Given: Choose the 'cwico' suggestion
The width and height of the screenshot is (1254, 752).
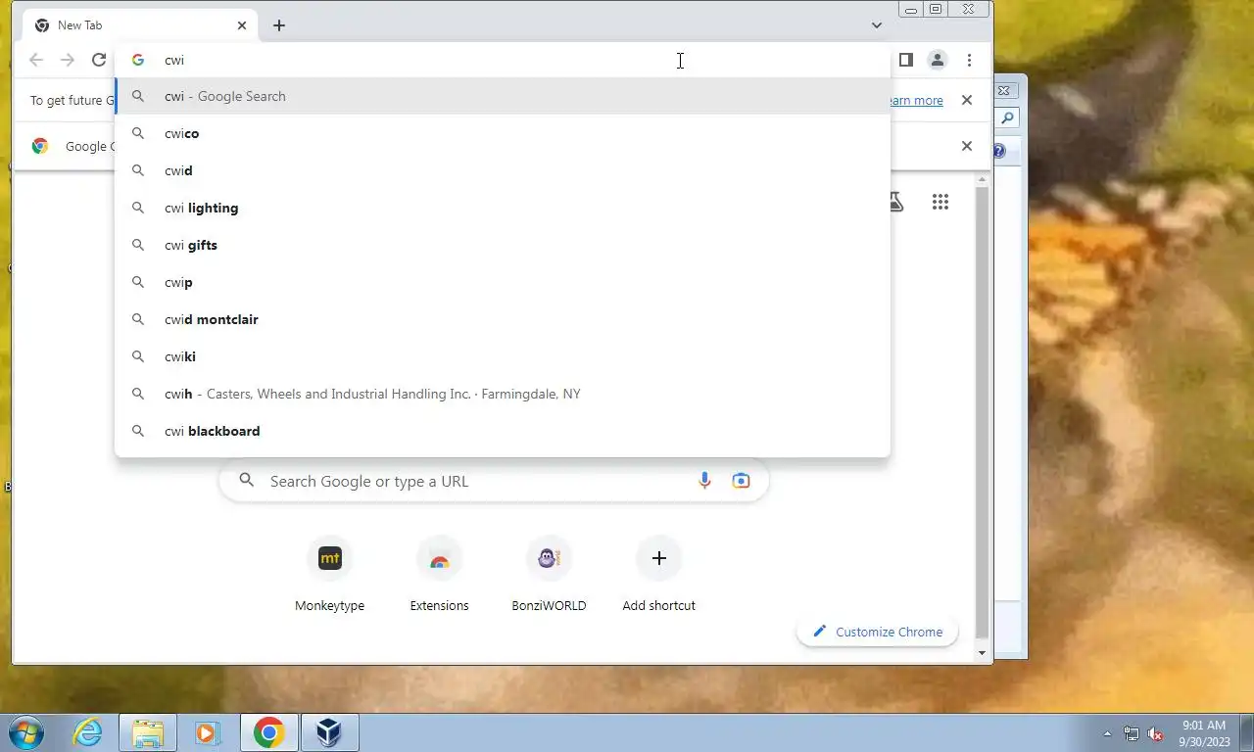Looking at the screenshot, I should (x=503, y=133).
